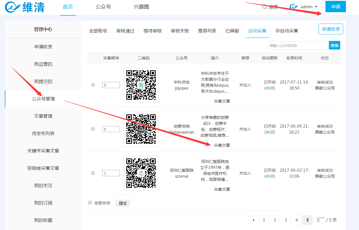
Task: Click the page number jump field
Action: pos(321,220)
